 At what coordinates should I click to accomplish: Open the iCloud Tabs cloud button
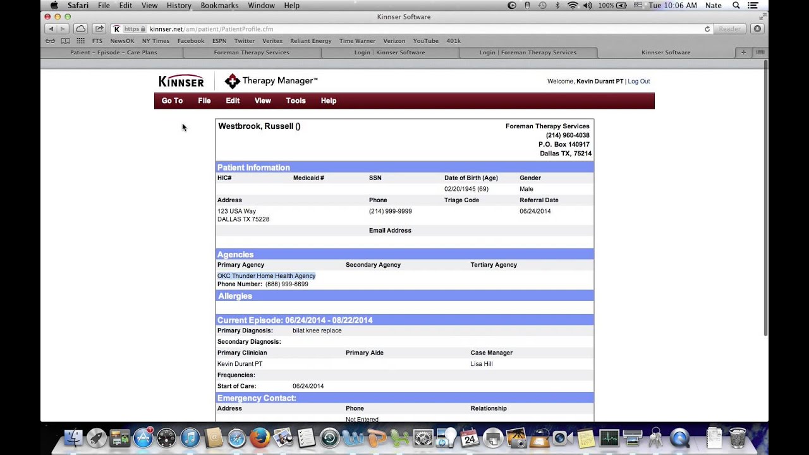click(81, 29)
